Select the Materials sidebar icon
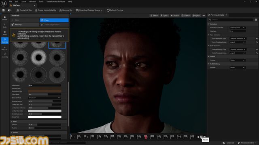Viewport: 259px width, 145px height. click(5, 40)
